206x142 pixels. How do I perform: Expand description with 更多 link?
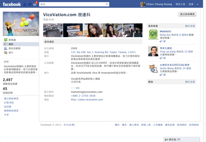[78, 88]
